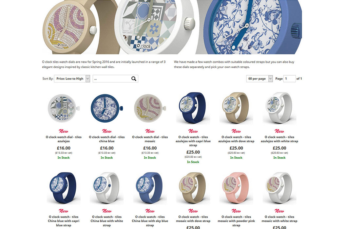Open 'tiles mosaic with dove strap' link

click(193, 219)
